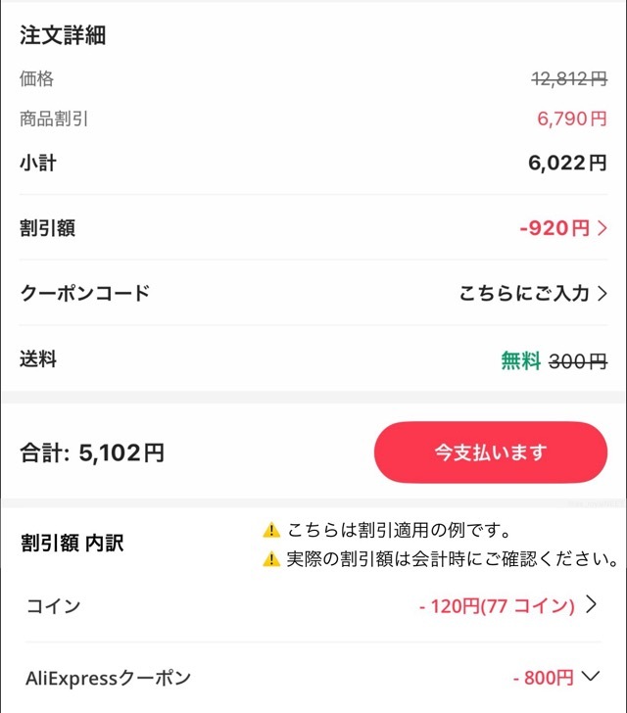Image resolution: width=627 pixels, height=713 pixels.
Task: Click the struck-through 12,812円 price
Action: click(x=569, y=80)
